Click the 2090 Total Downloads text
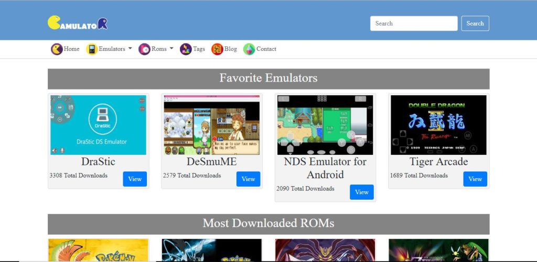The height and width of the screenshot is (262, 537). click(305, 189)
